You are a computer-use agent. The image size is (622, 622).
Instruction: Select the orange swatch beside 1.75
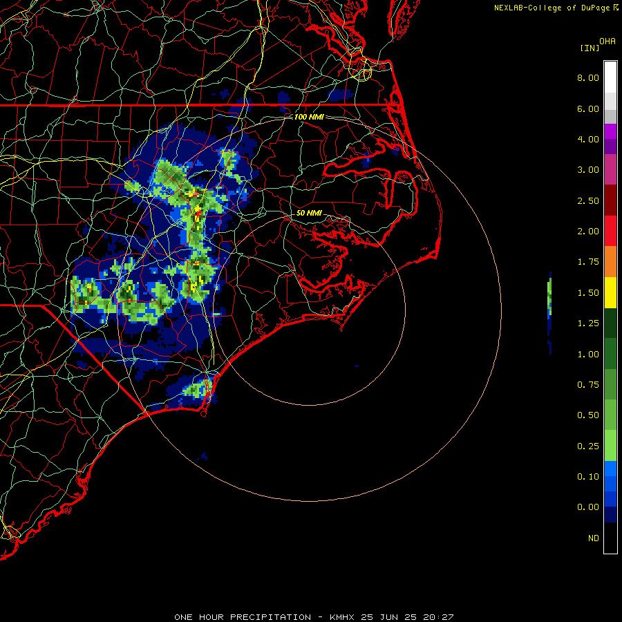(610, 262)
